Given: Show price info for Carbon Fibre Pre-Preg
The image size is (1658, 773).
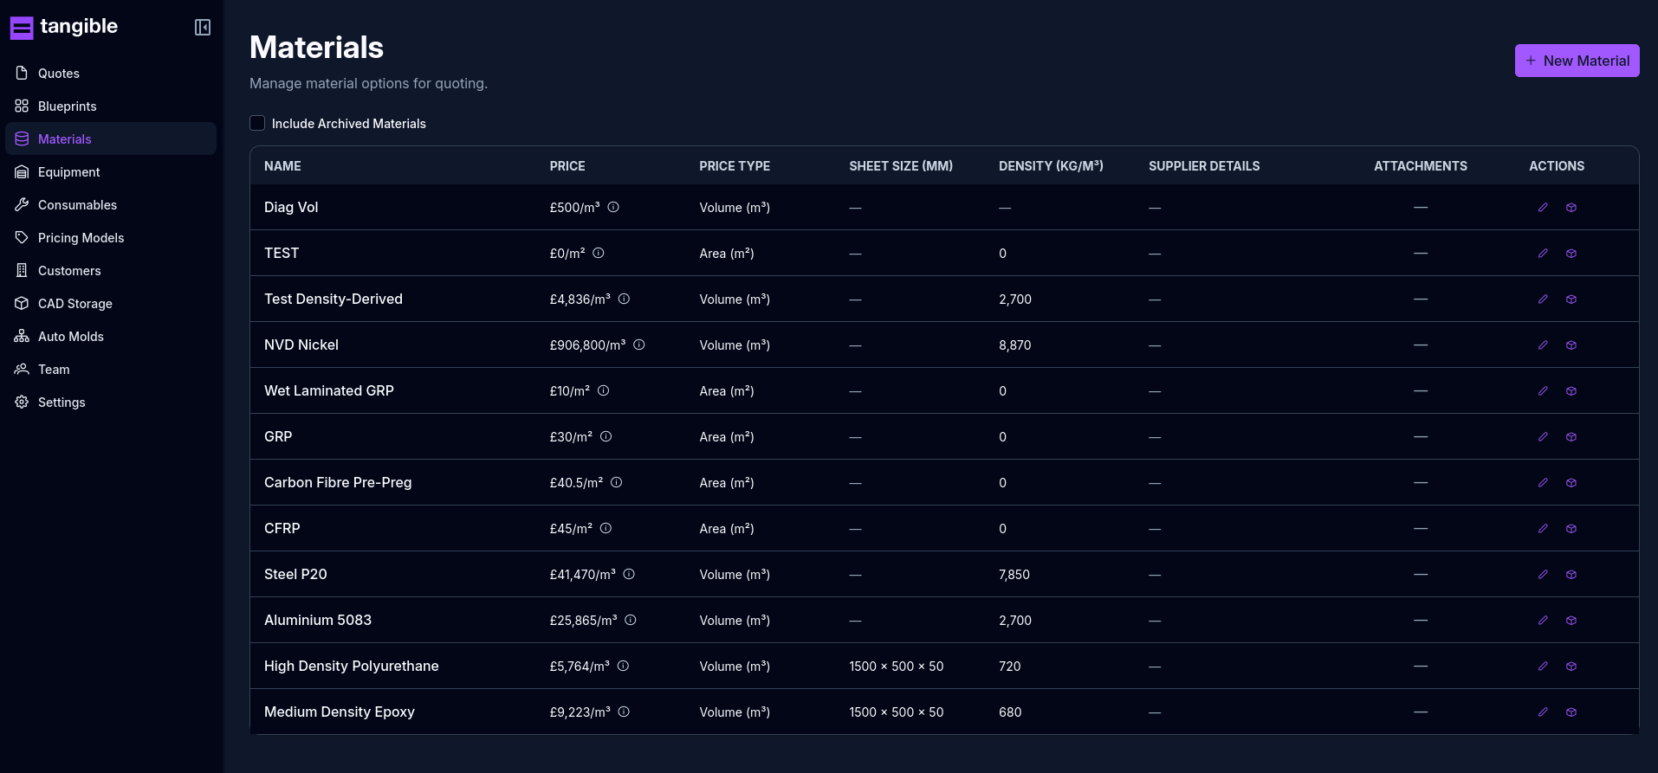Looking at the screenshot, I should tap(616, 482).
